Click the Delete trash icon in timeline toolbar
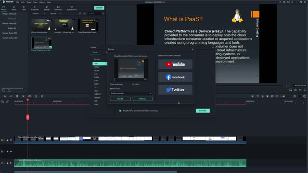This screenshot has width=308, height=173. point(17,96)
